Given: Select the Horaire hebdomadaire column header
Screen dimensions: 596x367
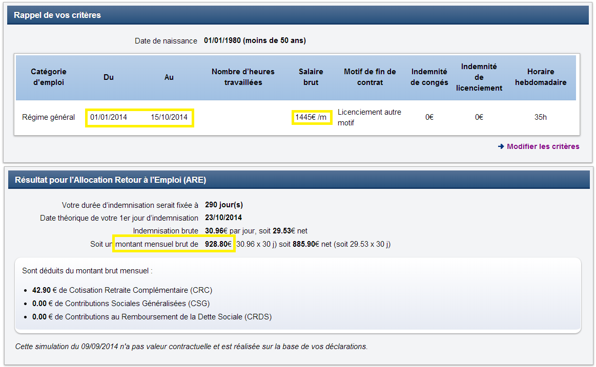Looking at the screenshot, I should pos(541,77).
